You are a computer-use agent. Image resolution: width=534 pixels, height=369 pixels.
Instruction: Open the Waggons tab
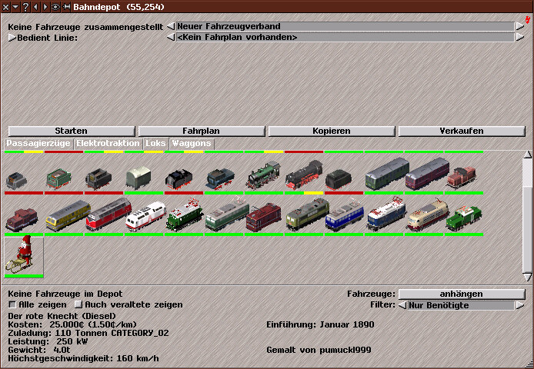[x=191, y=143]
